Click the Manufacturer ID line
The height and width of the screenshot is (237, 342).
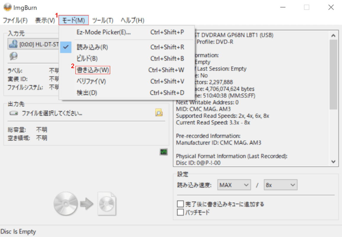click(219, 143)
